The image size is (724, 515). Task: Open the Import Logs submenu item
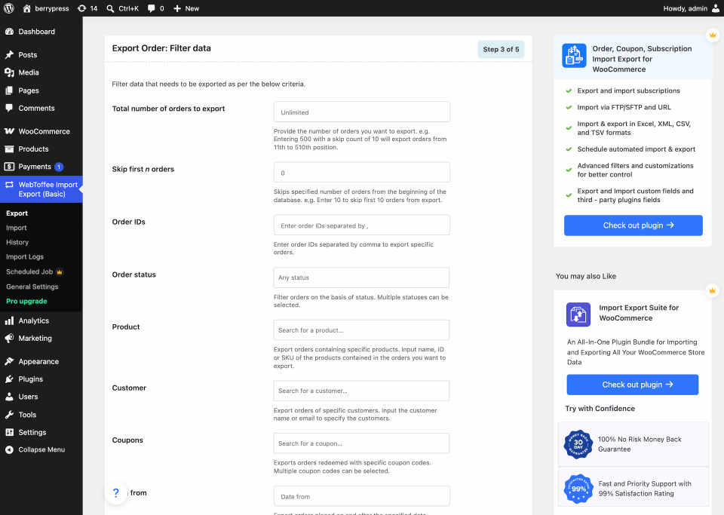pyautogui.click(x=25, y=256)
